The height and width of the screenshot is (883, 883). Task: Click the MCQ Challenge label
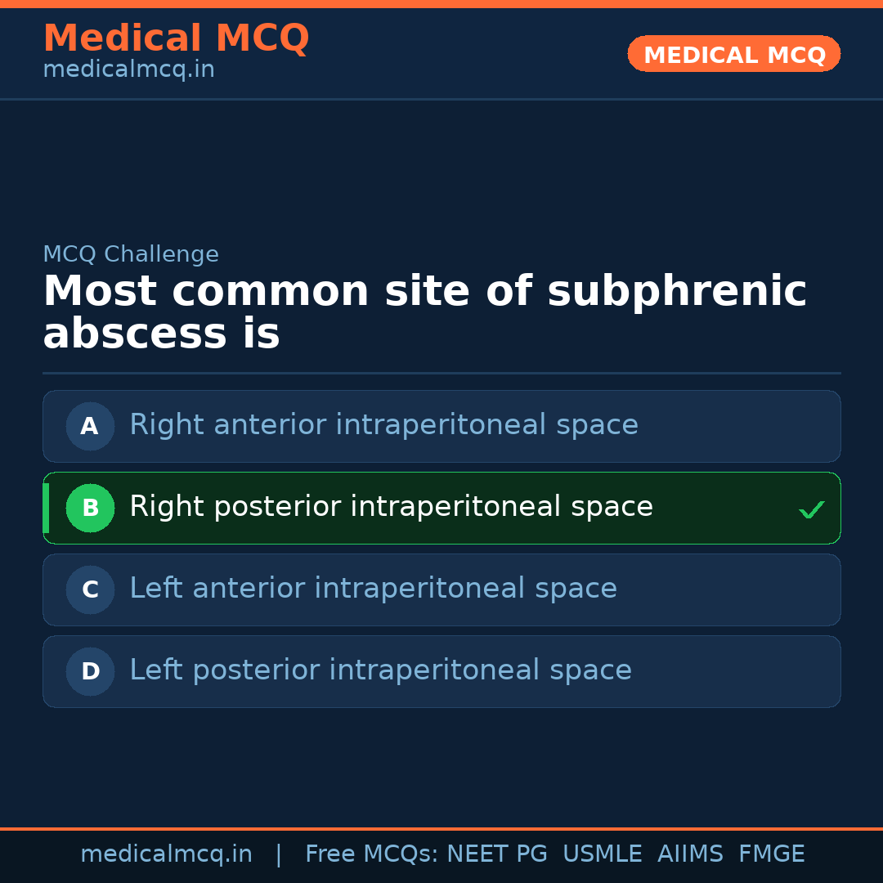[131, 254]
